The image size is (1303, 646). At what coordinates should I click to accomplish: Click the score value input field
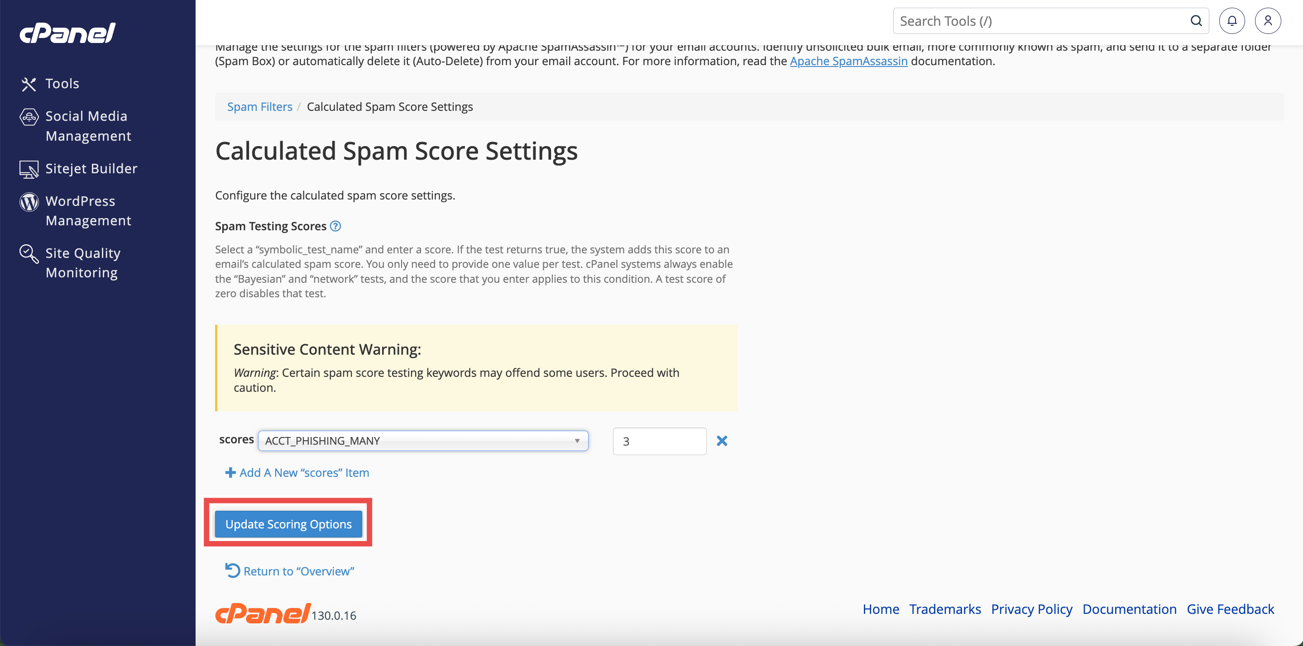(659, 441)
